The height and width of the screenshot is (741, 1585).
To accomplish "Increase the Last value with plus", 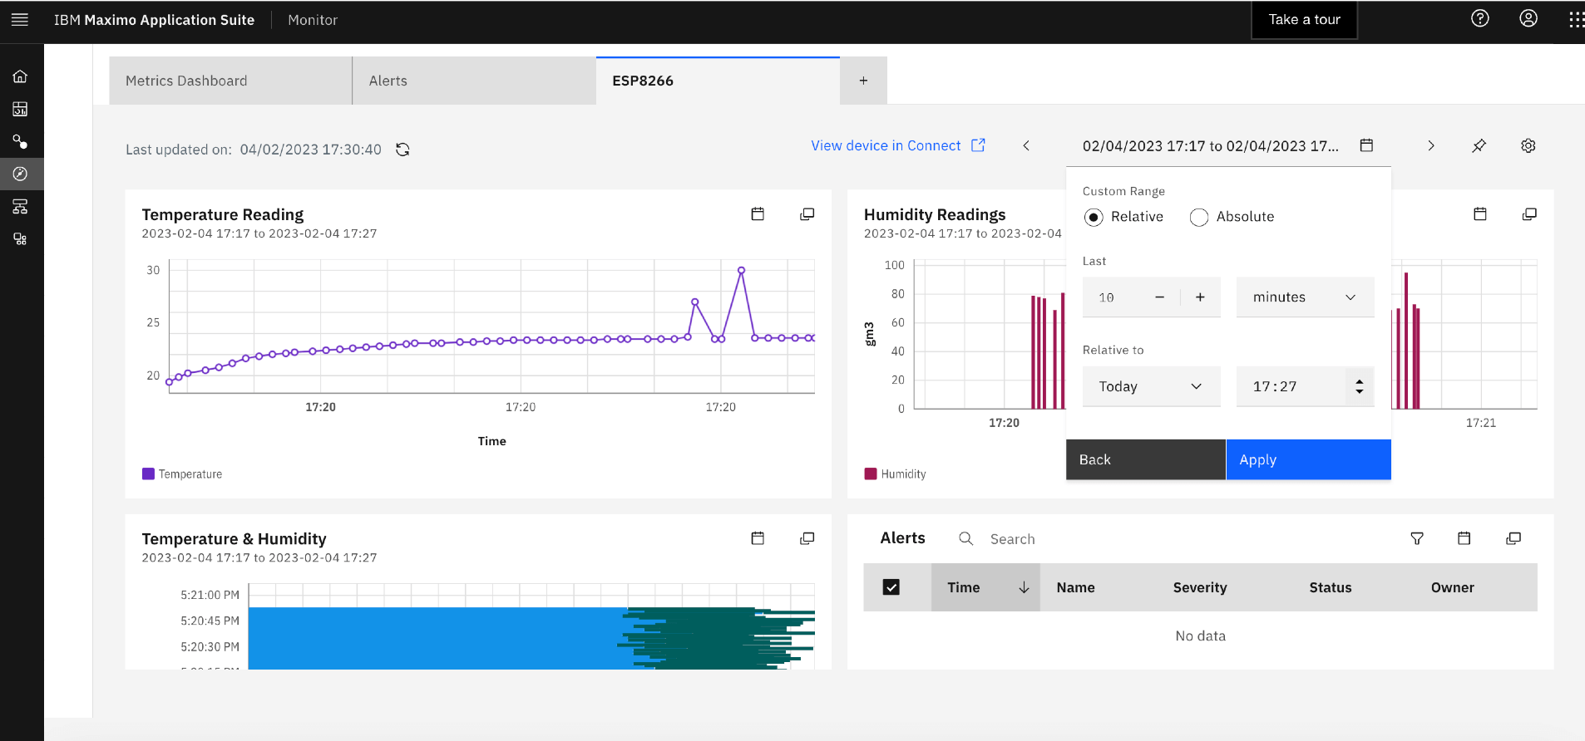I will point(1200,297).
